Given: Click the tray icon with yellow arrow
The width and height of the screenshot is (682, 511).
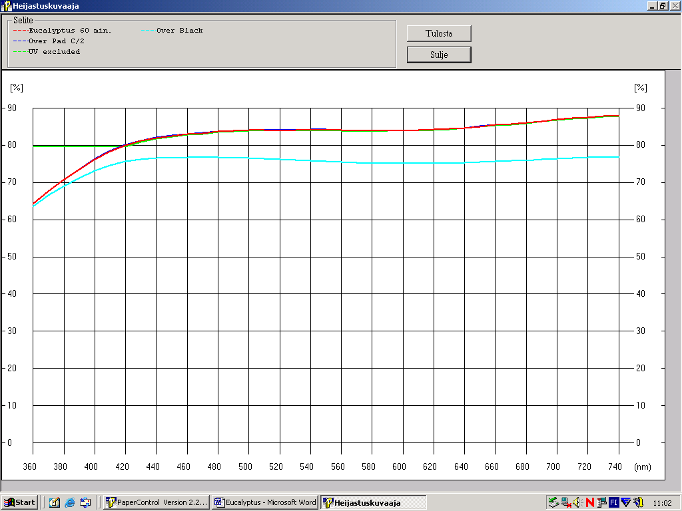Looking at the screenshot, I should point(638,502).
